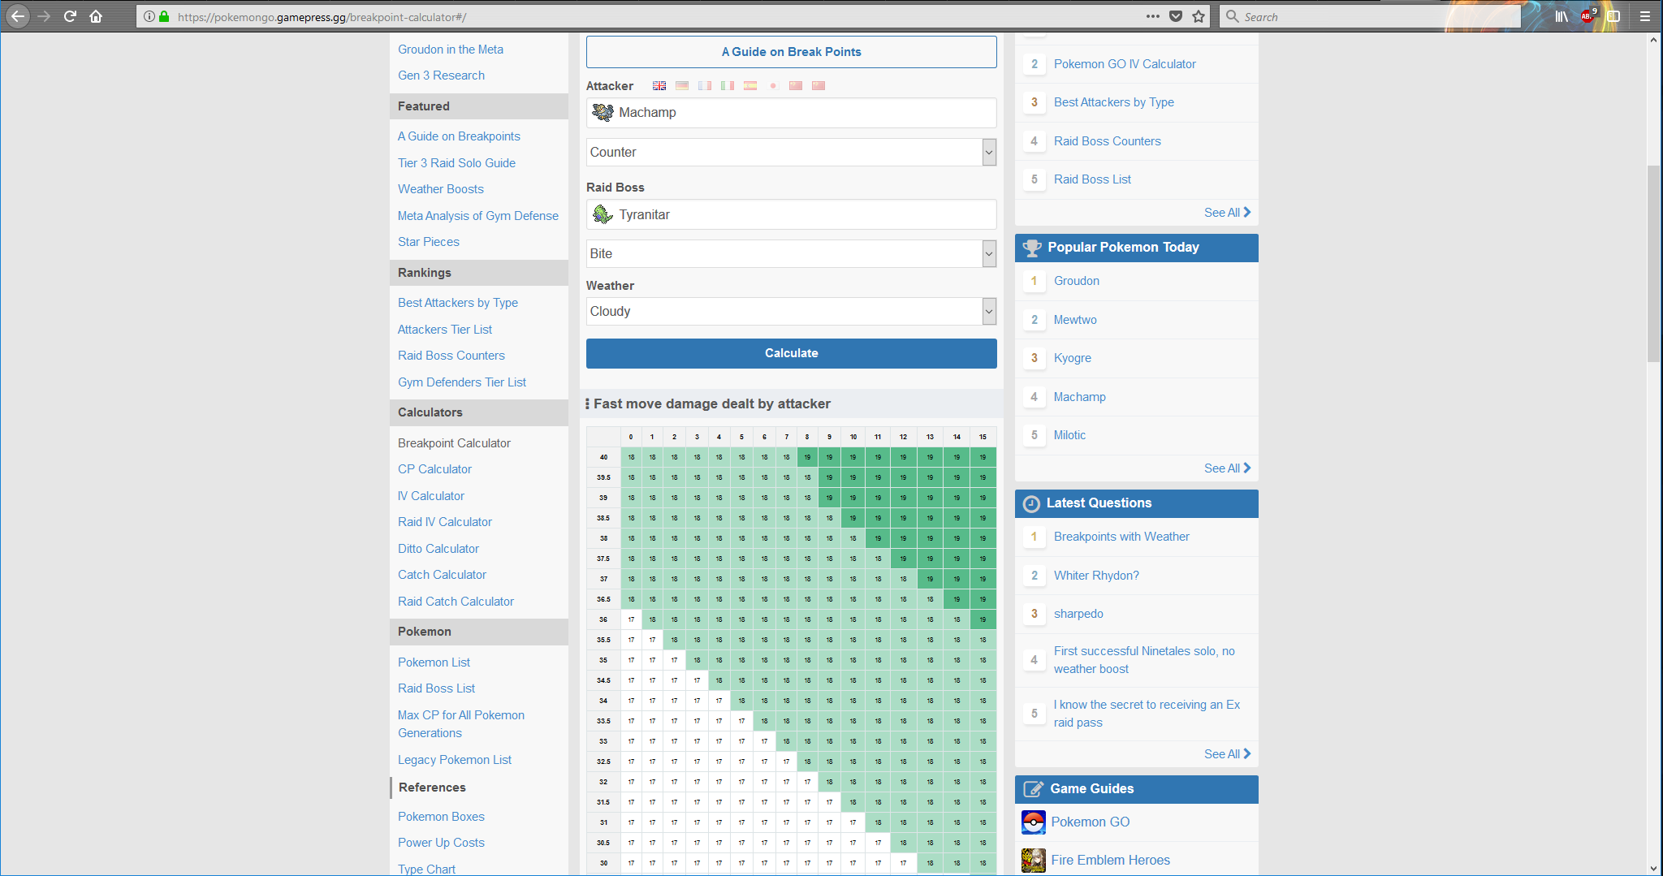Screen dimensions: 1663x876
Task: Show site information for the secure lock
Action: pos(164,16)
